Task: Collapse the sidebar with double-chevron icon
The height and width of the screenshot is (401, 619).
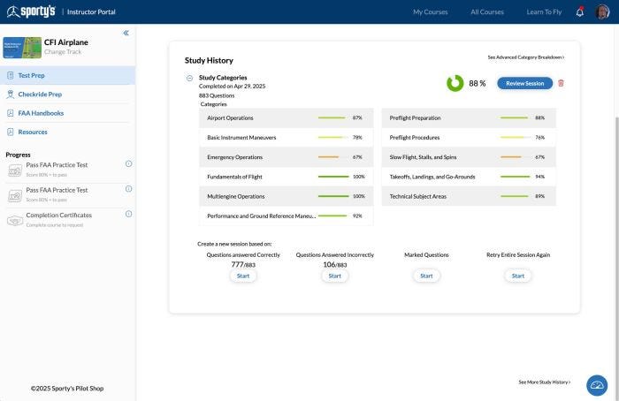Action: coord(126,33)
